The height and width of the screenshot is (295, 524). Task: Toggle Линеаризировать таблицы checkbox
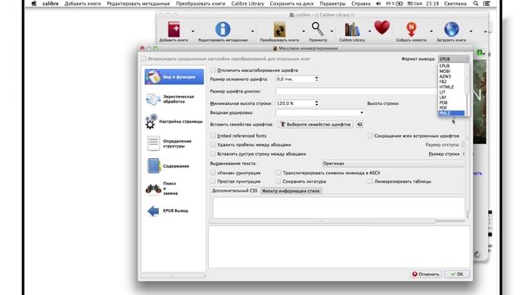(370, 181)
